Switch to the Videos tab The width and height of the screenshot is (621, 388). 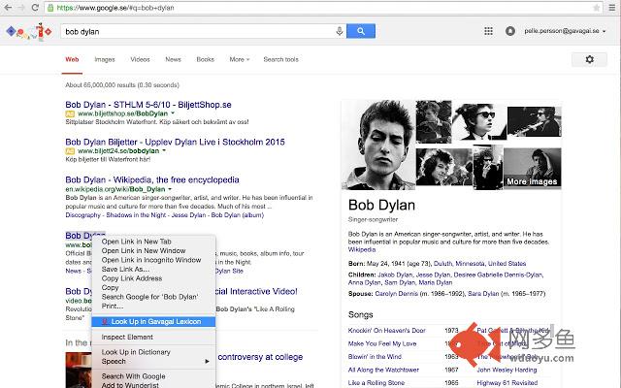click(140, 59)
